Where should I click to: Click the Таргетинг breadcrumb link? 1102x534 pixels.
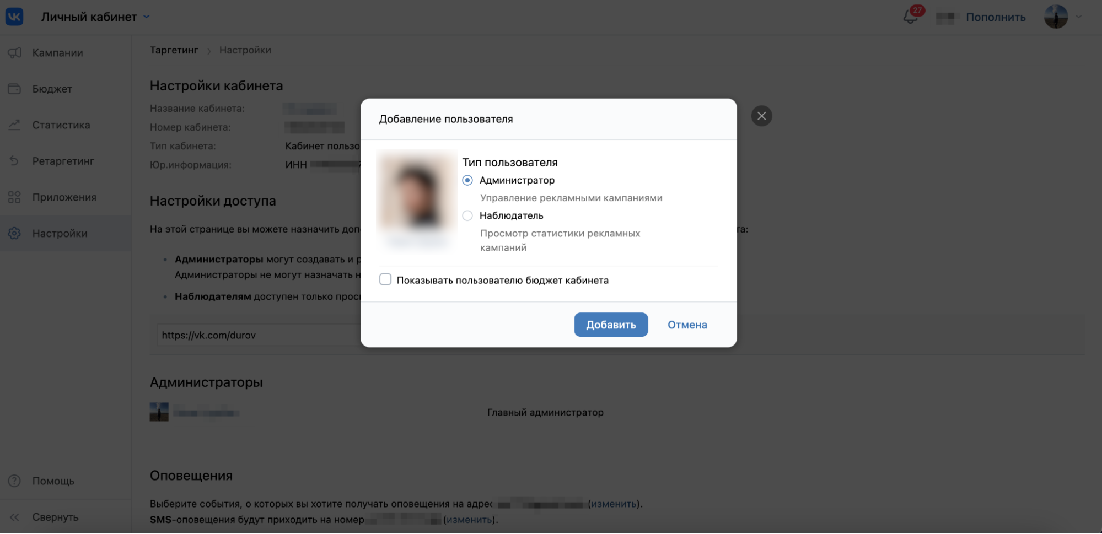point(174,50)
